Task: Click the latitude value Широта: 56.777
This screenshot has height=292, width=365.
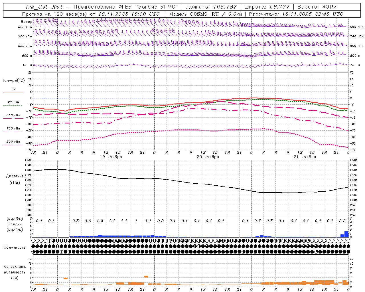Action: tap(267, 7)
